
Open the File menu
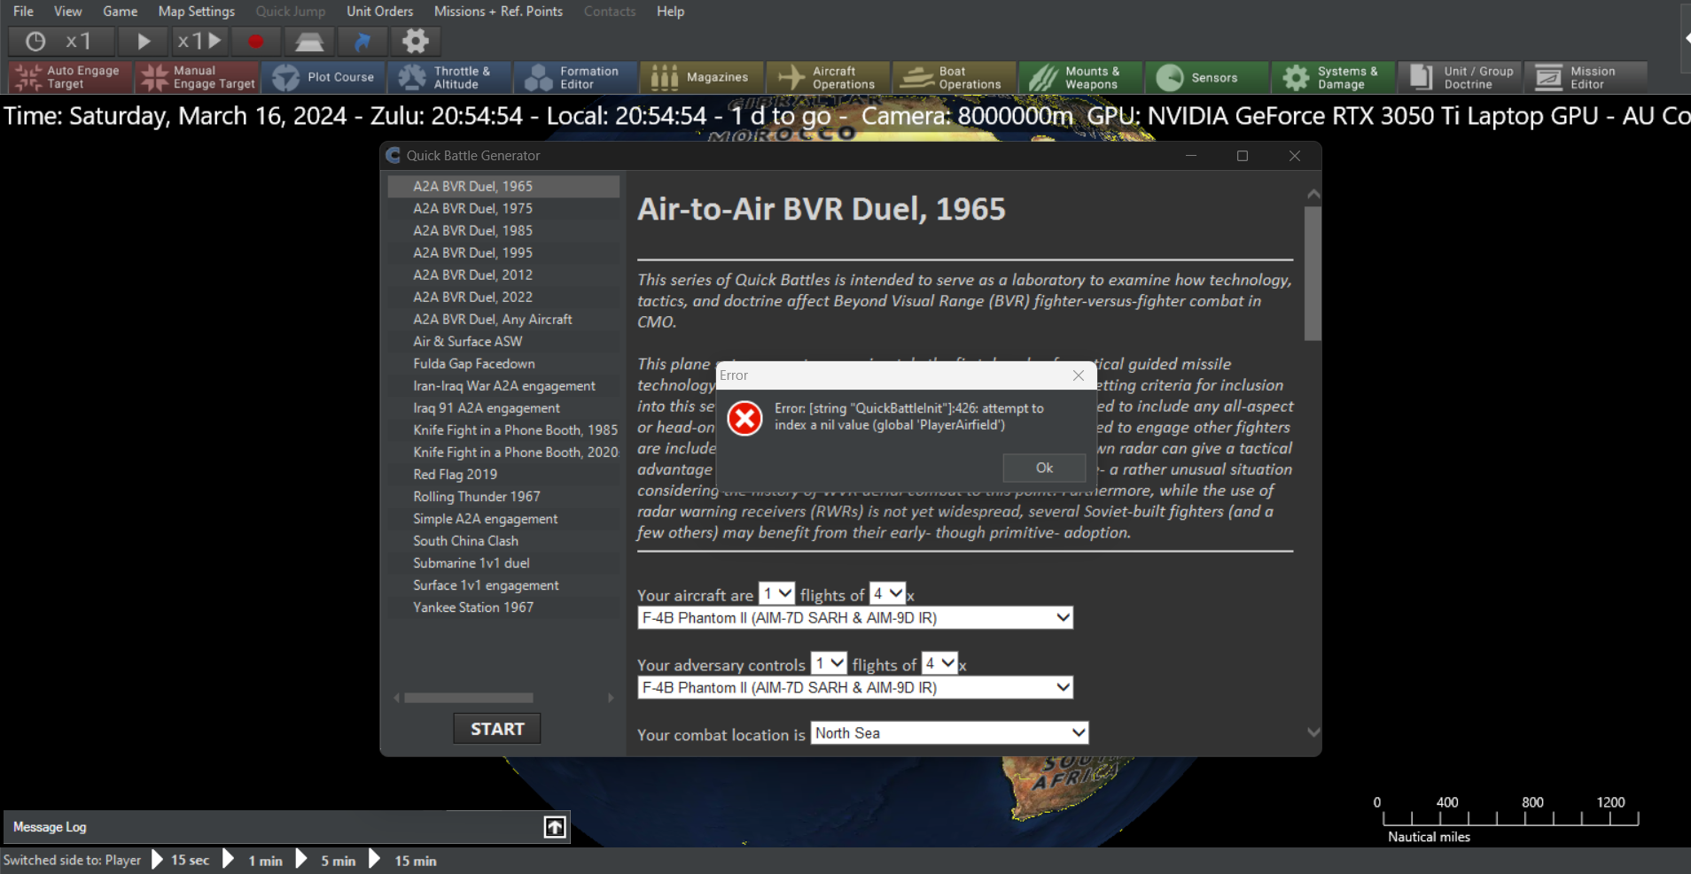(x=23, y=12)
